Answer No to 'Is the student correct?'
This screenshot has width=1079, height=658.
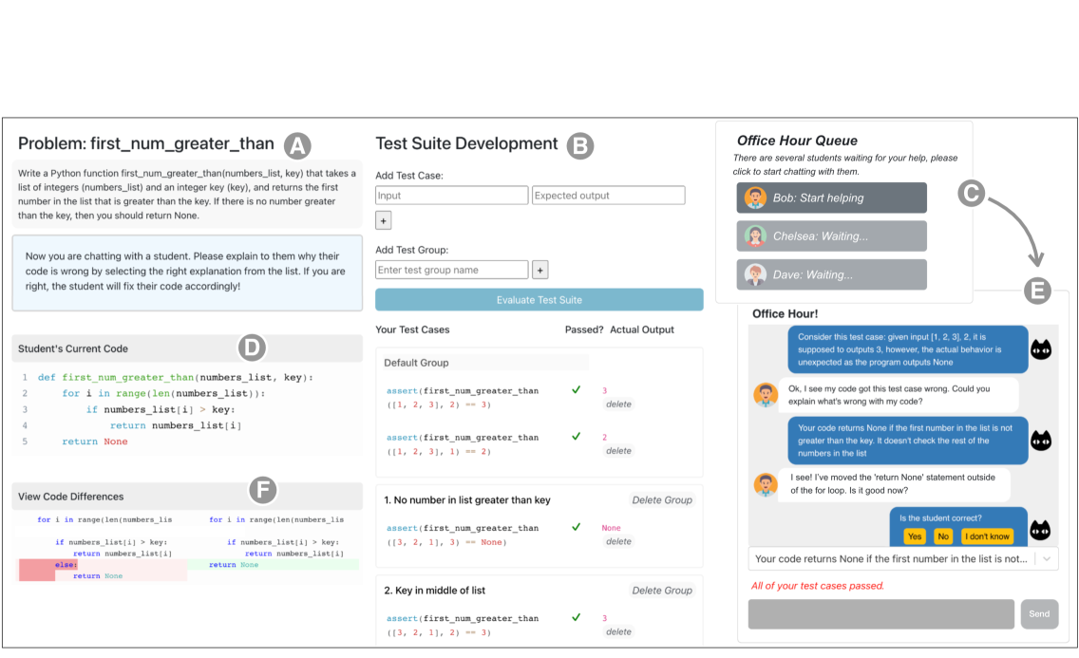point(942,536)
